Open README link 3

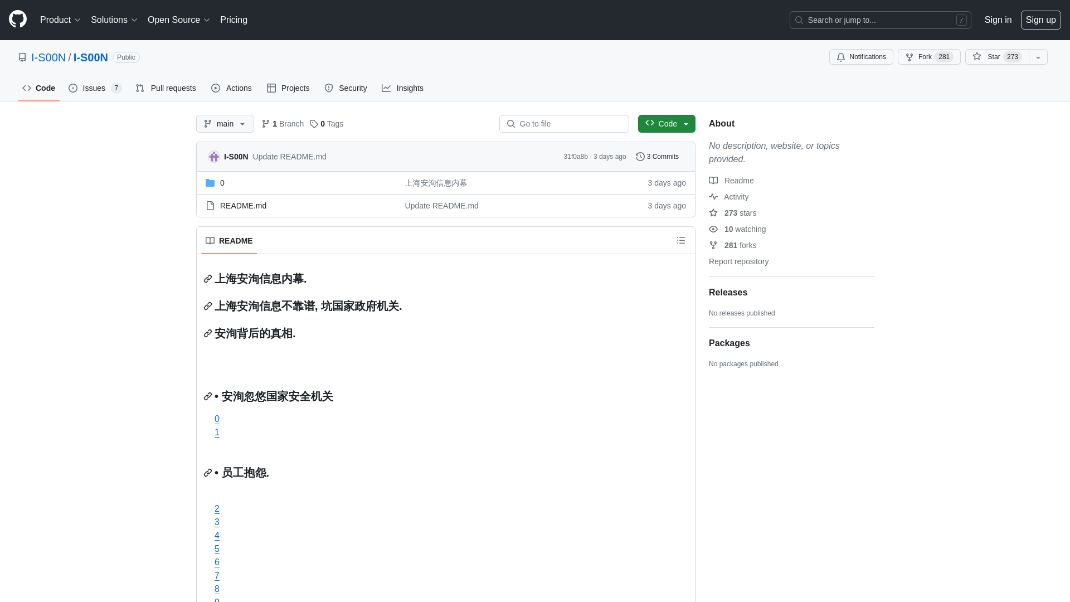217,522
